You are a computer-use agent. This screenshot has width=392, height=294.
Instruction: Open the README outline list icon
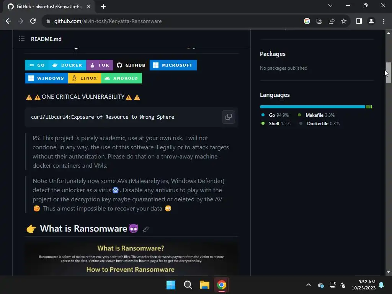point(22,39)
